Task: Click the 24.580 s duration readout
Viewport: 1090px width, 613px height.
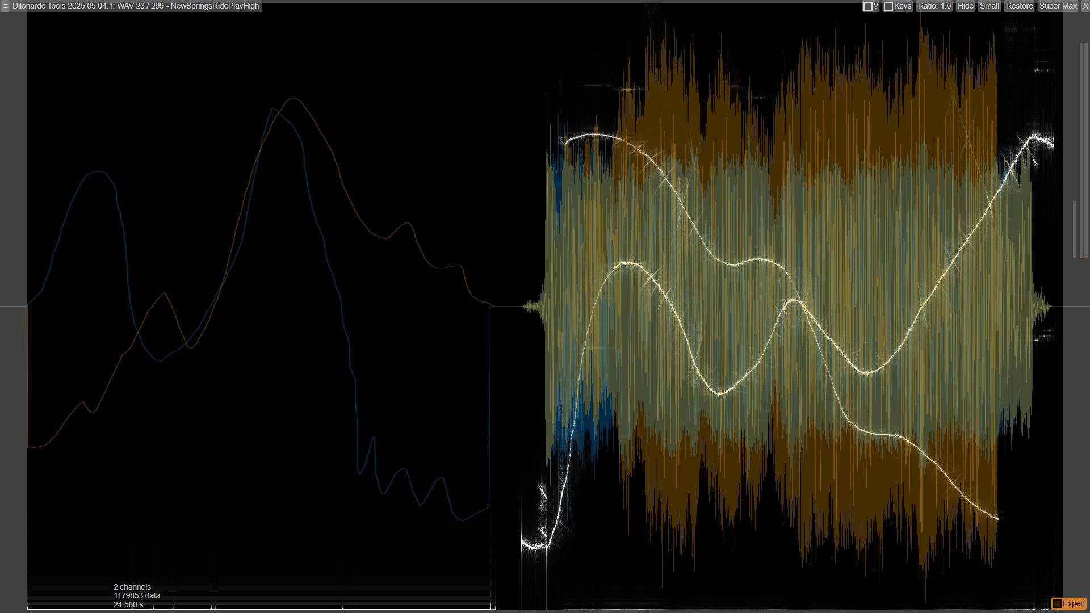Action: pyautogui.click(x=128, y=604)
